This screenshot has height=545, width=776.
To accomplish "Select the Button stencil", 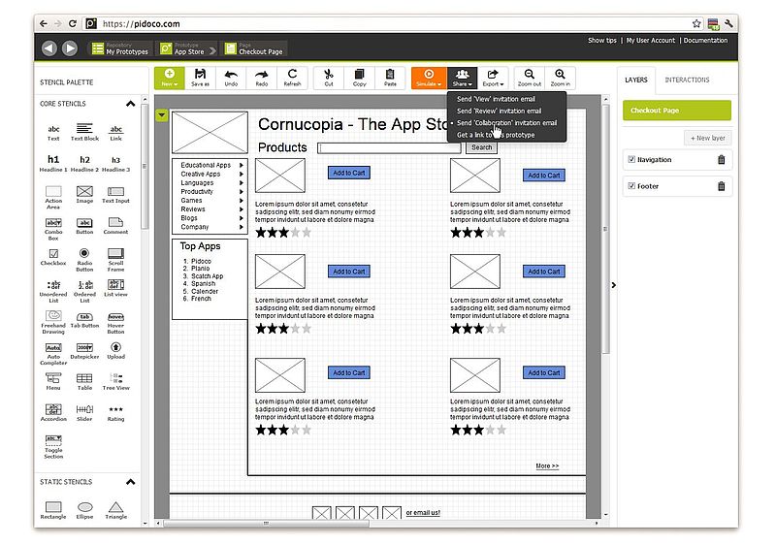I will tap(84, 226).
